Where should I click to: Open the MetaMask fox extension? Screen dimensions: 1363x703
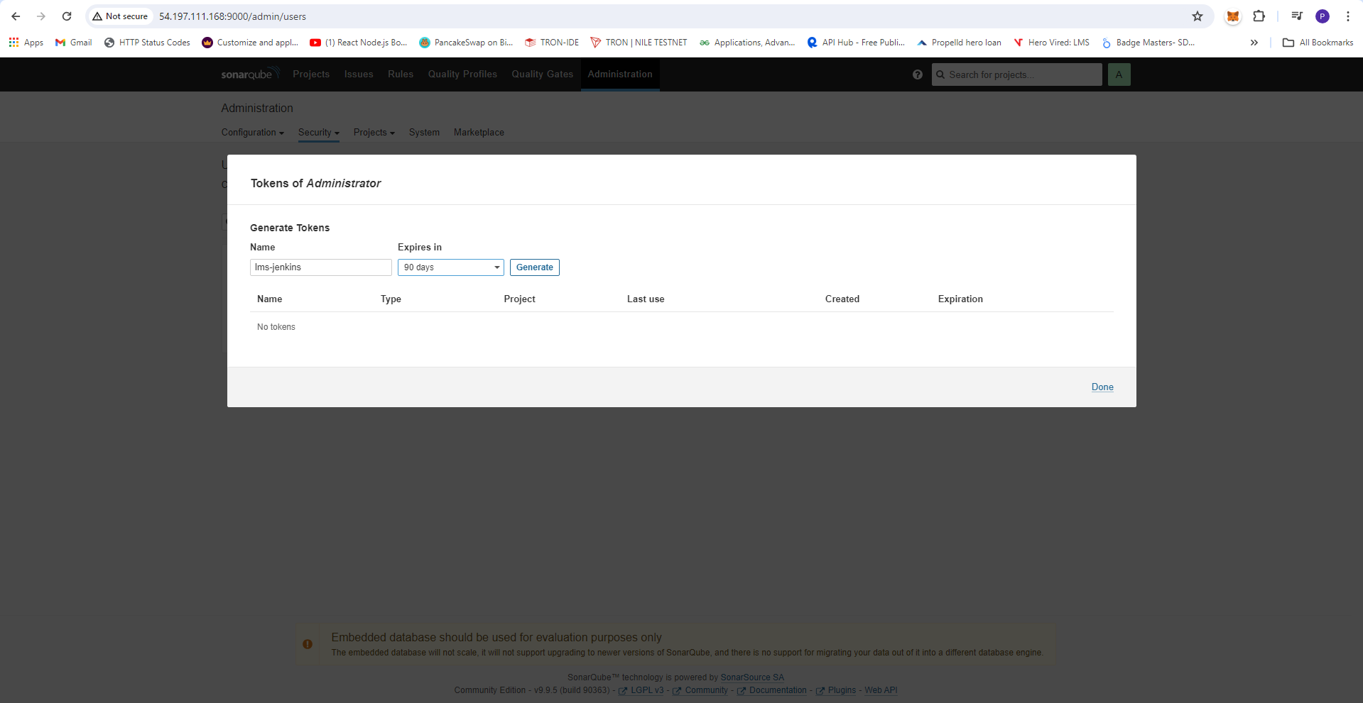pos(1233,16)
